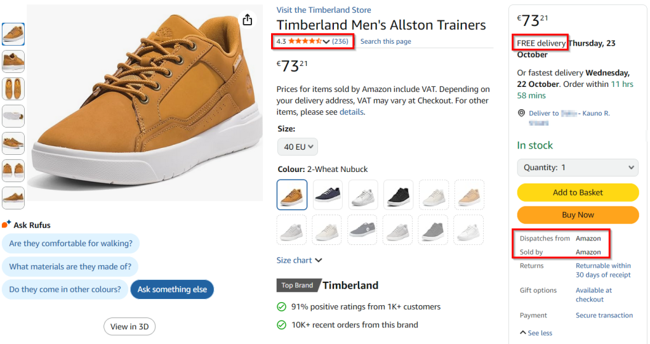This screenshot has height=344, width=650.
Task: Click the Search this page link
Action: coord(385,42)
